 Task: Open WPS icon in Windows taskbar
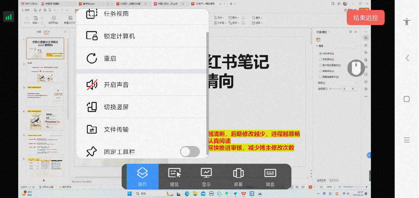[244, 194]
